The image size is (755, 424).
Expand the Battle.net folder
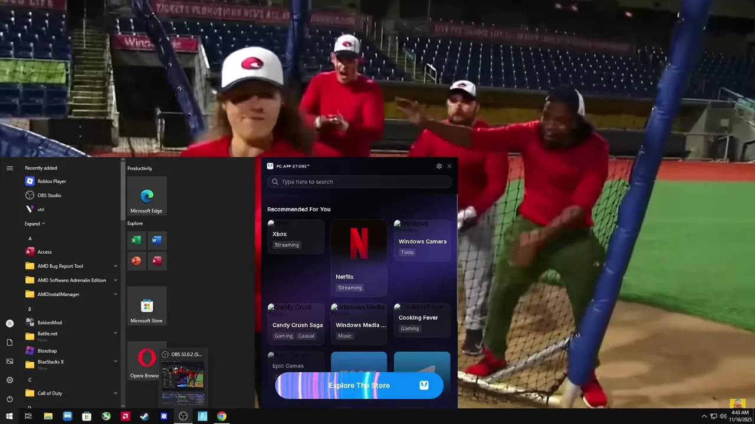(x=116, y=333)
